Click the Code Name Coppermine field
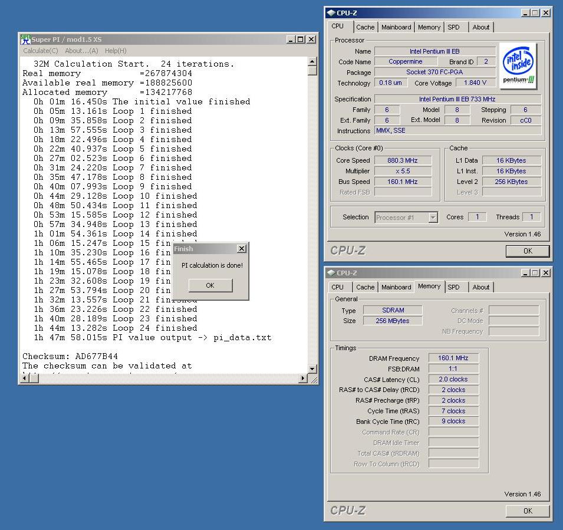The width and height of the screenshot is (563, 530). click(406, 61)
